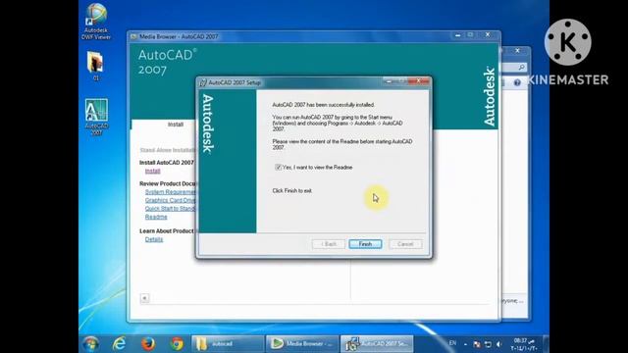Open the Details link under Learn About Product

[154, 239]
